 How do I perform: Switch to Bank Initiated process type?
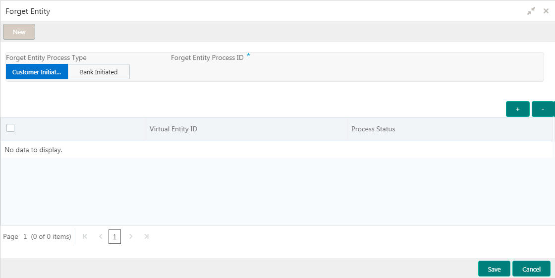click(99, 72)
